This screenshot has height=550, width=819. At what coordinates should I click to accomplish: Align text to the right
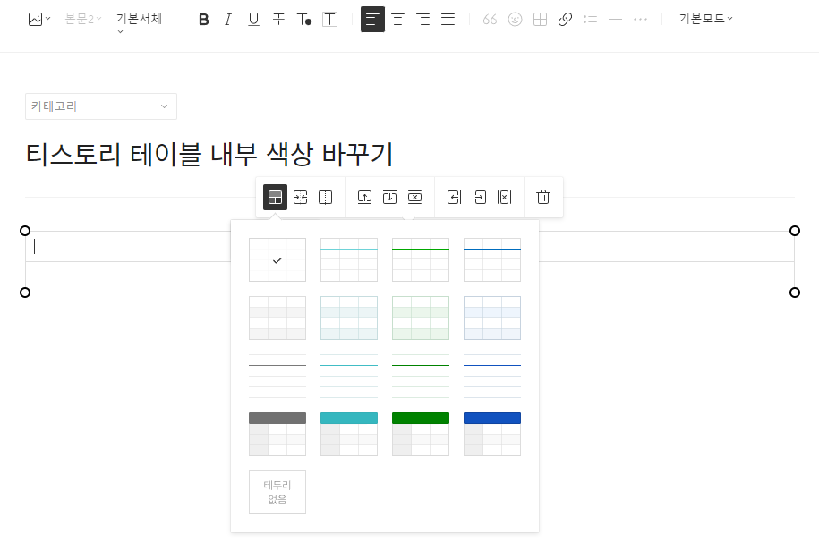click(422, 20)
